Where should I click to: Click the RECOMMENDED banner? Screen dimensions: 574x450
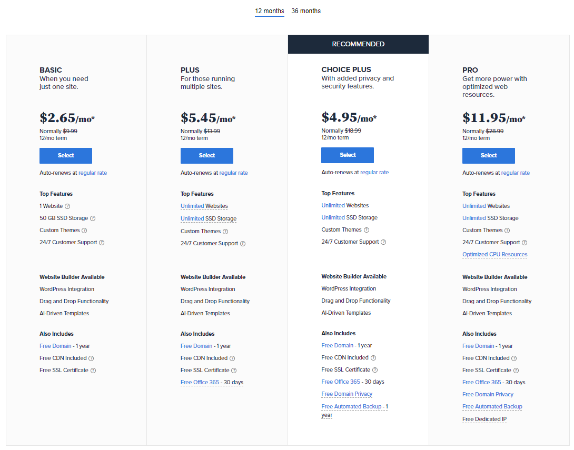(359, 44)
